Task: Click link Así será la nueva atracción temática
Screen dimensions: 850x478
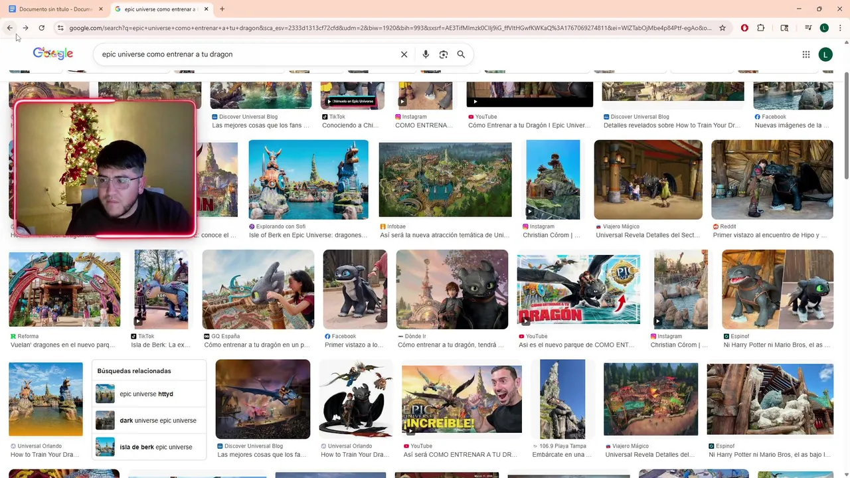Action: click(x=445, y=235)
